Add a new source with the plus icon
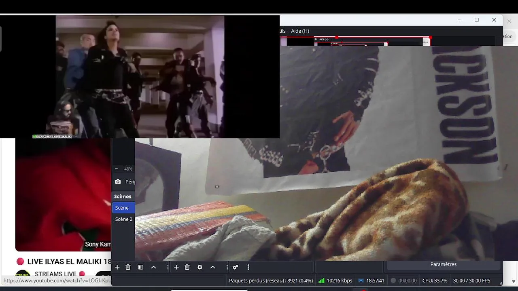This screenshot has width=518, height=291. pos(176,267)
